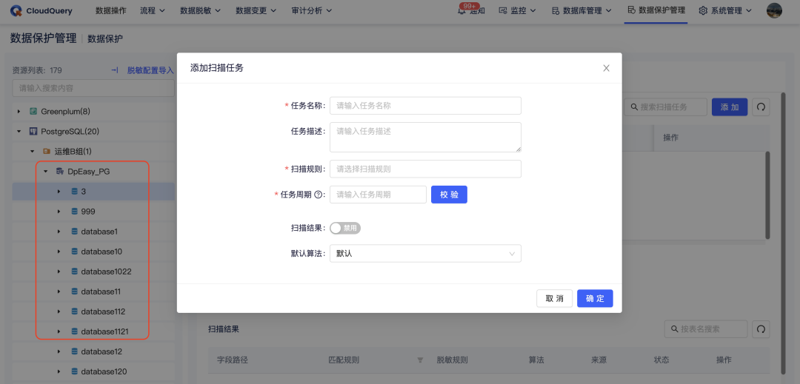Click database icon for database11
800x384 pixels.
coord(75,292)
